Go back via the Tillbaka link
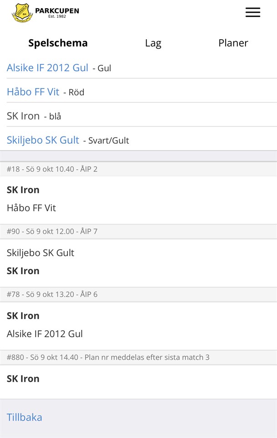Image resolution: width=277 pixels, height=438 pixels. pyautogui.click(x=24, y=417)
